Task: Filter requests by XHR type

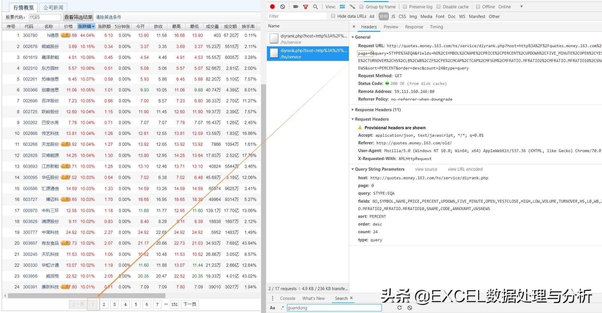Action: pyautogui.click(x=383, y=17)
